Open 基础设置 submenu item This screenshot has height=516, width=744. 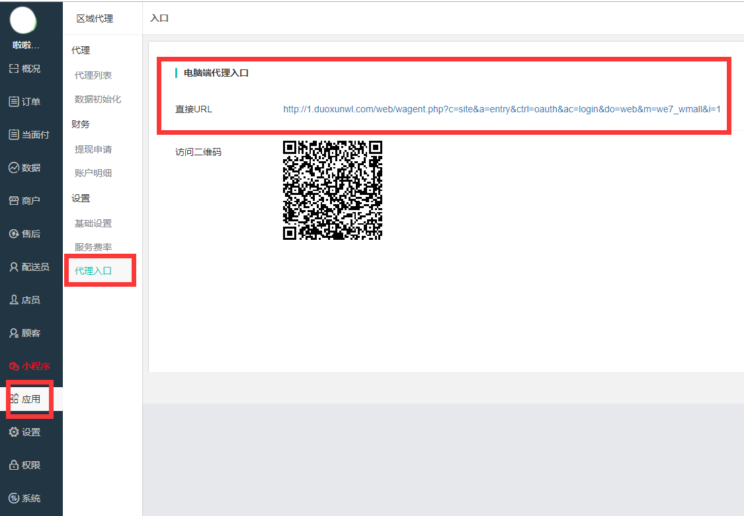93,223
